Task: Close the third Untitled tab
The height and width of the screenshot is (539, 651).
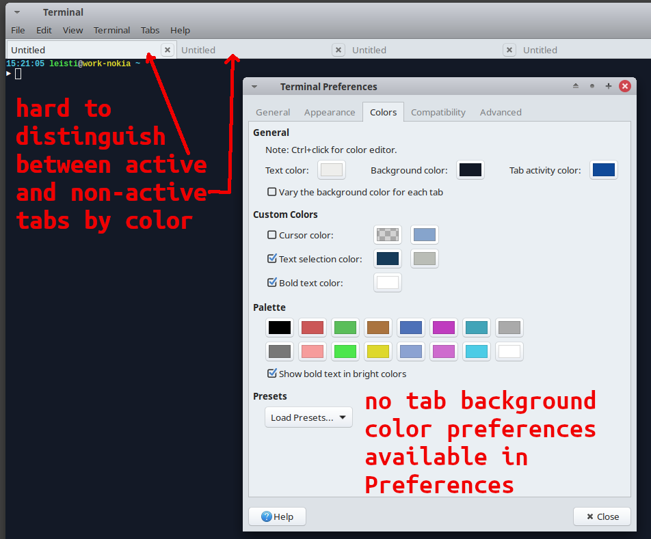Action: click(x=509, y=50)
